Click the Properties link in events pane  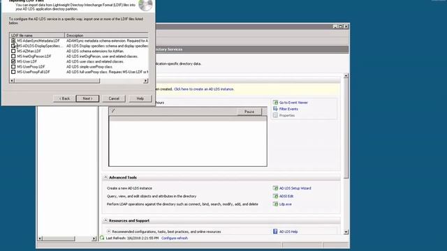[287, 116]
